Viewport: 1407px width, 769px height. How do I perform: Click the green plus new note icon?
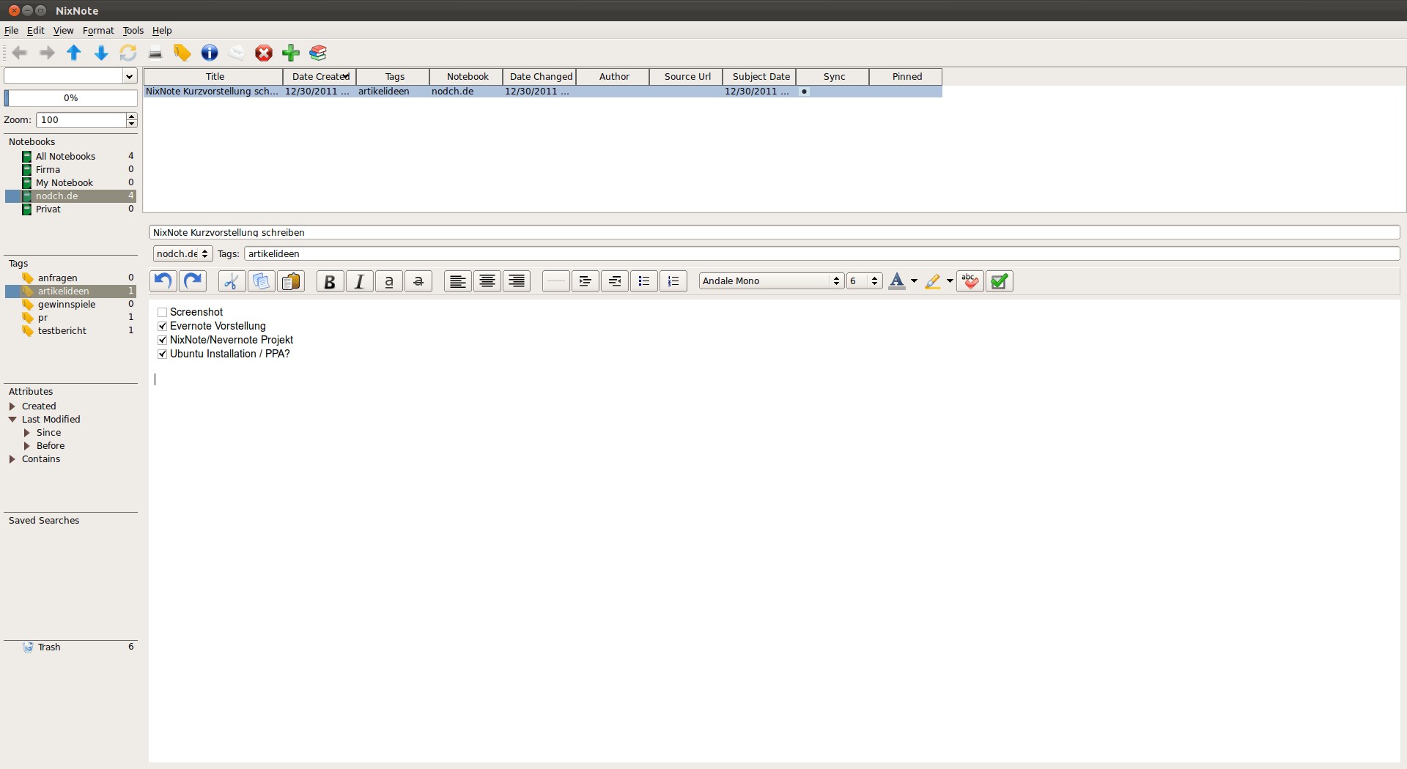tap(291, 53)
